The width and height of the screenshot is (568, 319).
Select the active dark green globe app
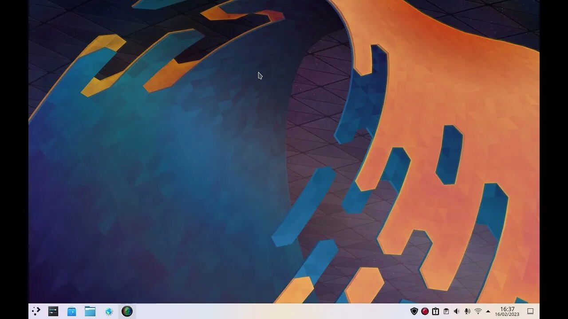(127, 311)
